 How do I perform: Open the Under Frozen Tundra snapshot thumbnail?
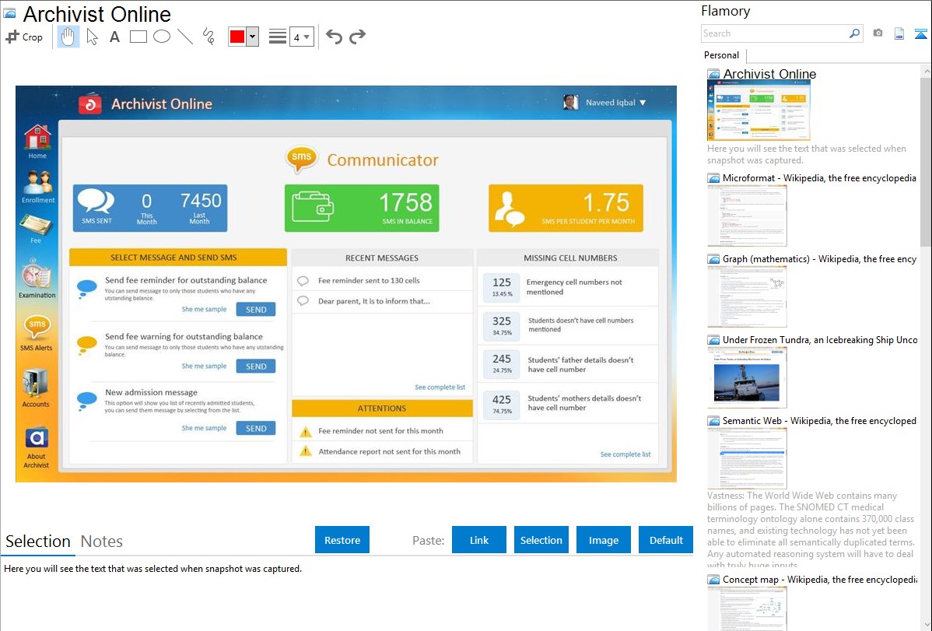[747, 377]
